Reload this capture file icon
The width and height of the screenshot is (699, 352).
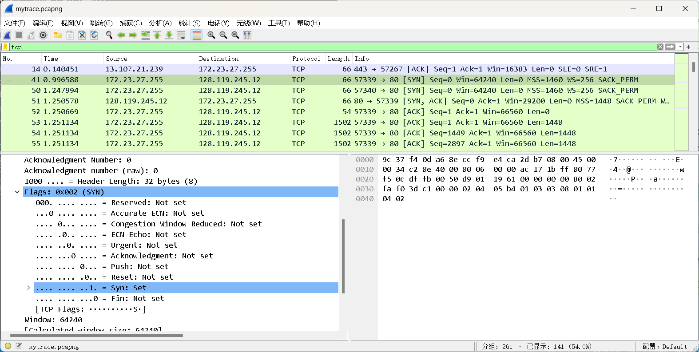(x=94, y=35)
